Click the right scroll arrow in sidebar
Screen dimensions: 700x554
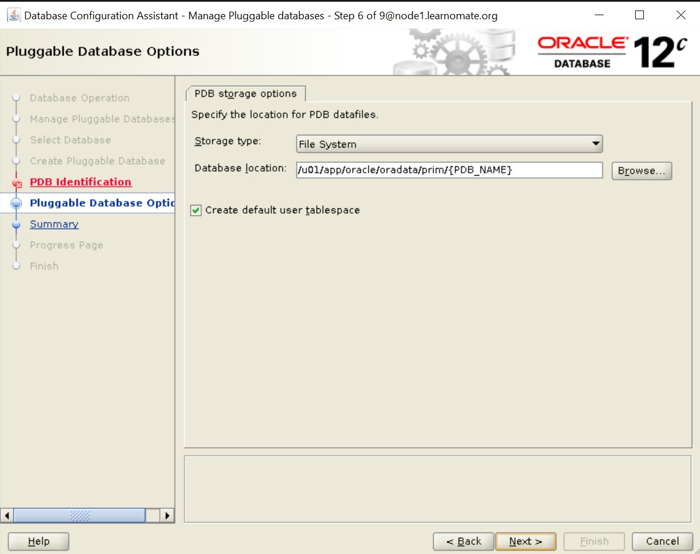[168, 515]
